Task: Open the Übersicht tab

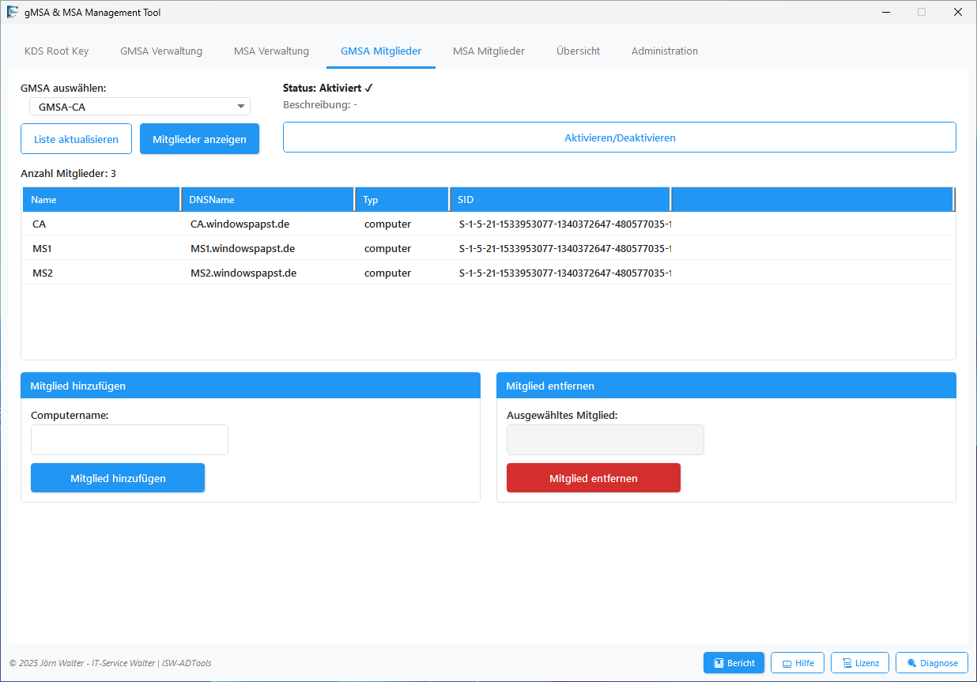Action: [x=578, y=51]
